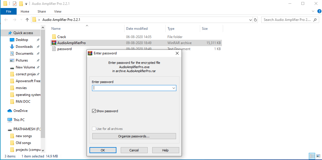Click the Crack folder icon
The width and height of the screenshot is (322, 160).
click(54, 37)
